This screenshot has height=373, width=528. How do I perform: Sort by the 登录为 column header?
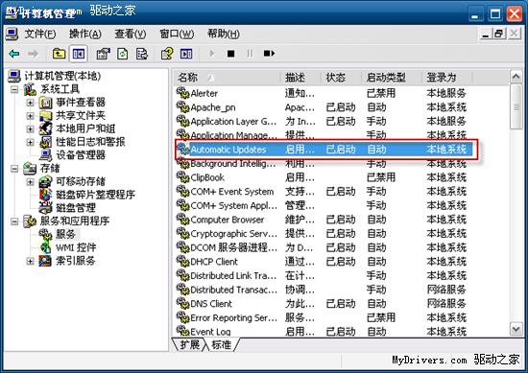pyautogui.click(x=446, y=78)
